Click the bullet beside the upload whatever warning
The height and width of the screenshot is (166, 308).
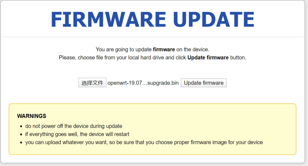(21, 143)
